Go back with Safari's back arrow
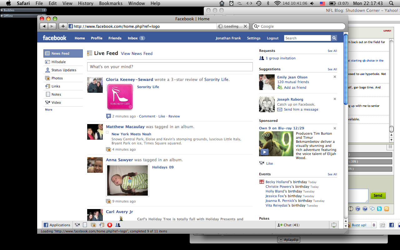The height and width of the screenshot is (250, 400). [44, 26]
